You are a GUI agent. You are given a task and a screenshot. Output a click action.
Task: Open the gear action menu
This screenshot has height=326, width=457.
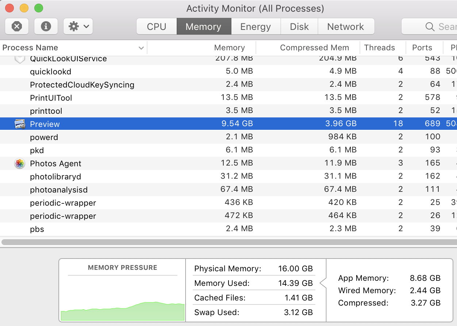tap(78, 26)
